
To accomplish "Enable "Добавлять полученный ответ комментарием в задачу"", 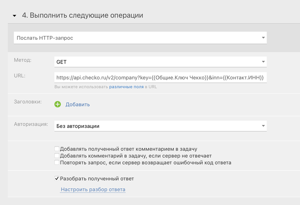I will click(x=57, y=148).
